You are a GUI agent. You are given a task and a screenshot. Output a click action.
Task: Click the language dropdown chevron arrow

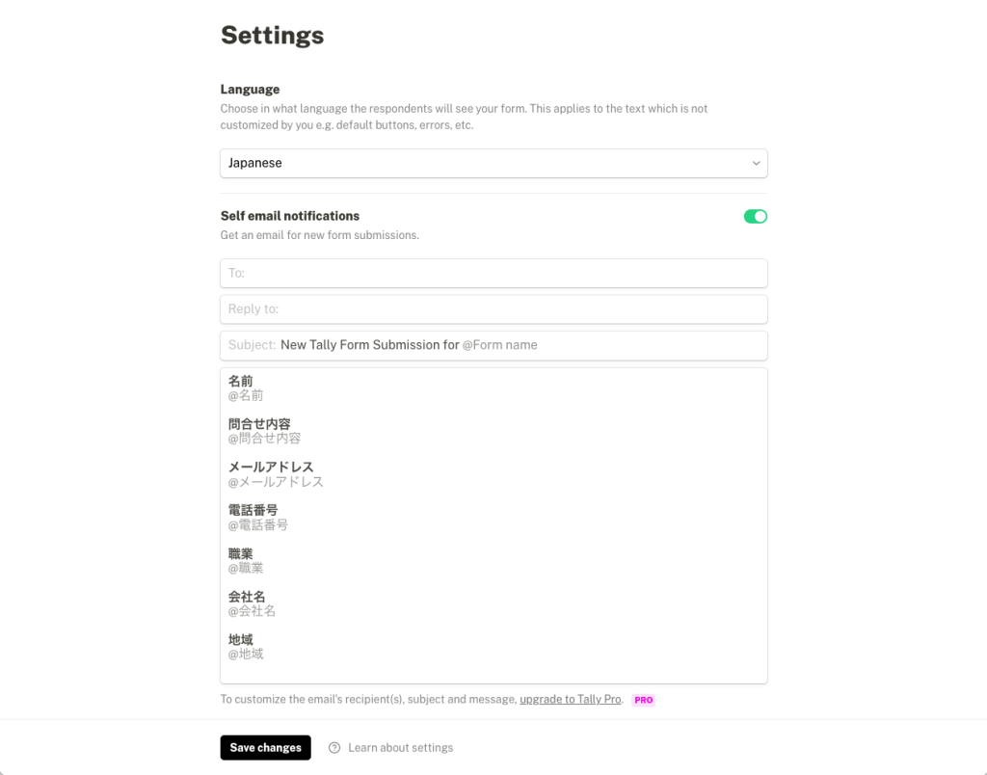click(756, 163)
